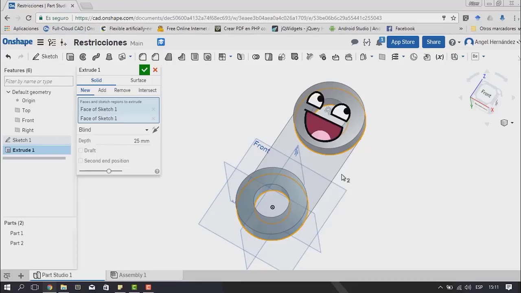Open Windows Start menu

(x=7, y=287)
